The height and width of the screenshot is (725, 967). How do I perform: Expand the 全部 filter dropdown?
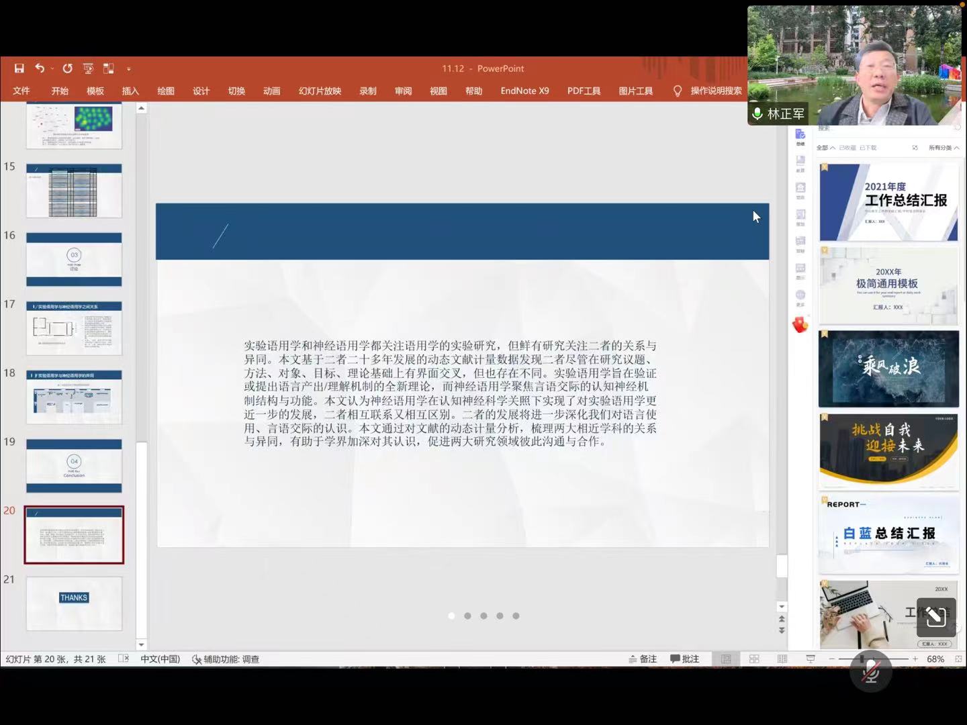pyautogui.click(x=825, y=148)
